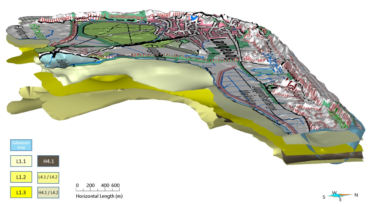Select the dark brown H4.1 legend swatch
Viewport: 369px width, 207px height.
48,161
